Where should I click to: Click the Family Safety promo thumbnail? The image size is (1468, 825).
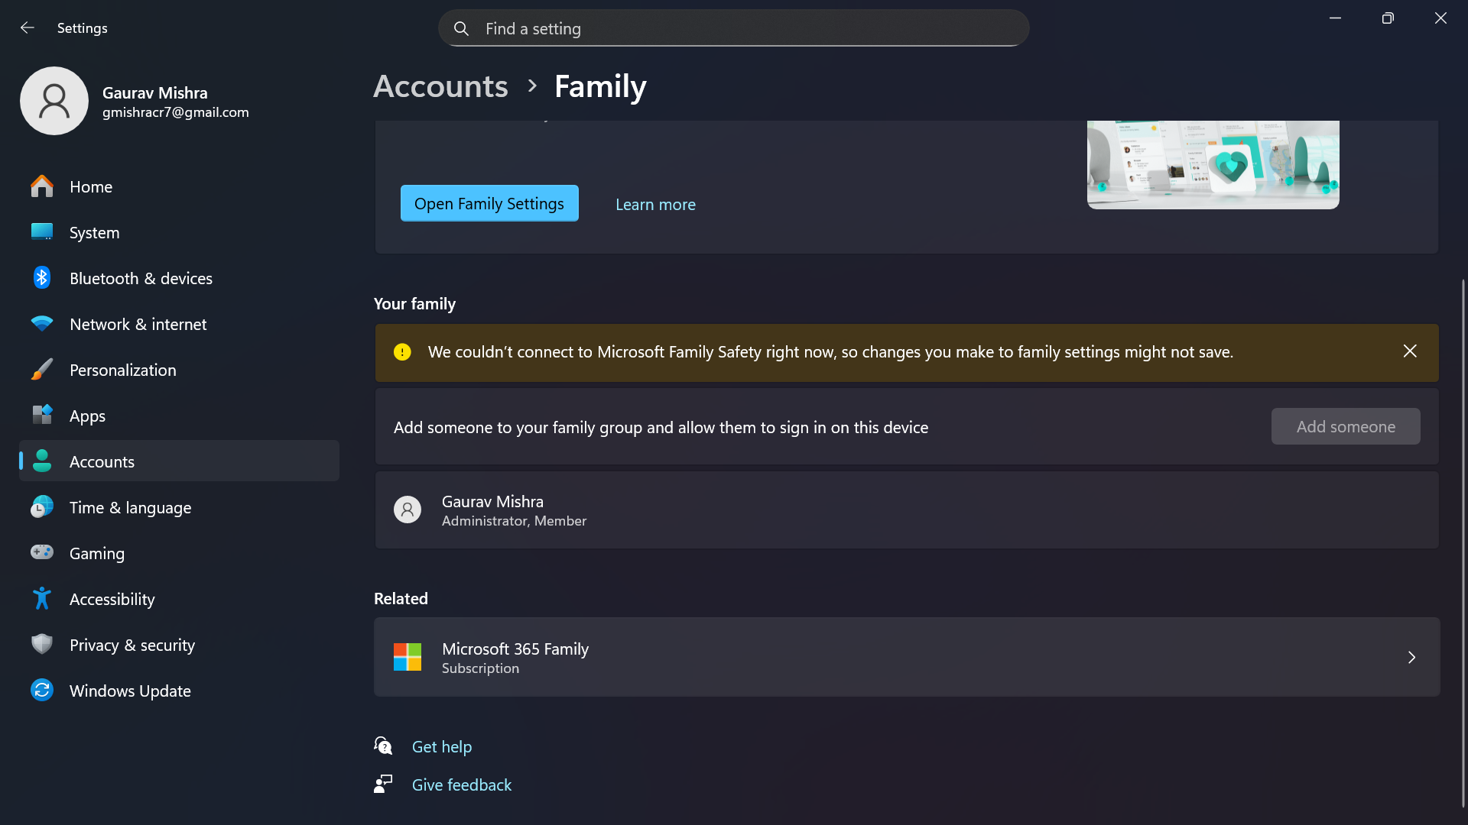pyautogui.click(x=1213, y=164)
